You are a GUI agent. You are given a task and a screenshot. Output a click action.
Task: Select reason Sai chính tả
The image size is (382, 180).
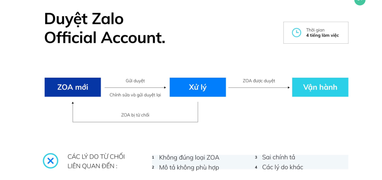tap(278, 157)
